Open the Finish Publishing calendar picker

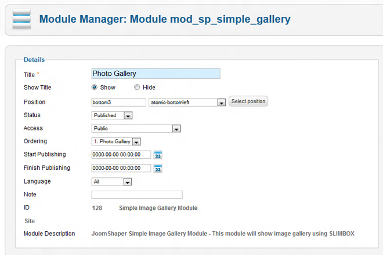pyautogui.click(x=158, y=169)
